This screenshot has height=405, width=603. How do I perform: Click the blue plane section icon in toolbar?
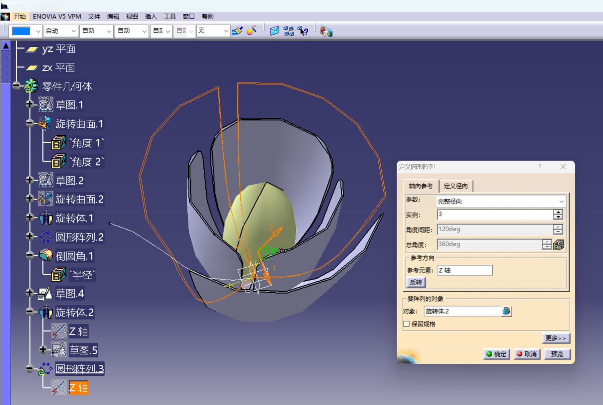(274, 31)
